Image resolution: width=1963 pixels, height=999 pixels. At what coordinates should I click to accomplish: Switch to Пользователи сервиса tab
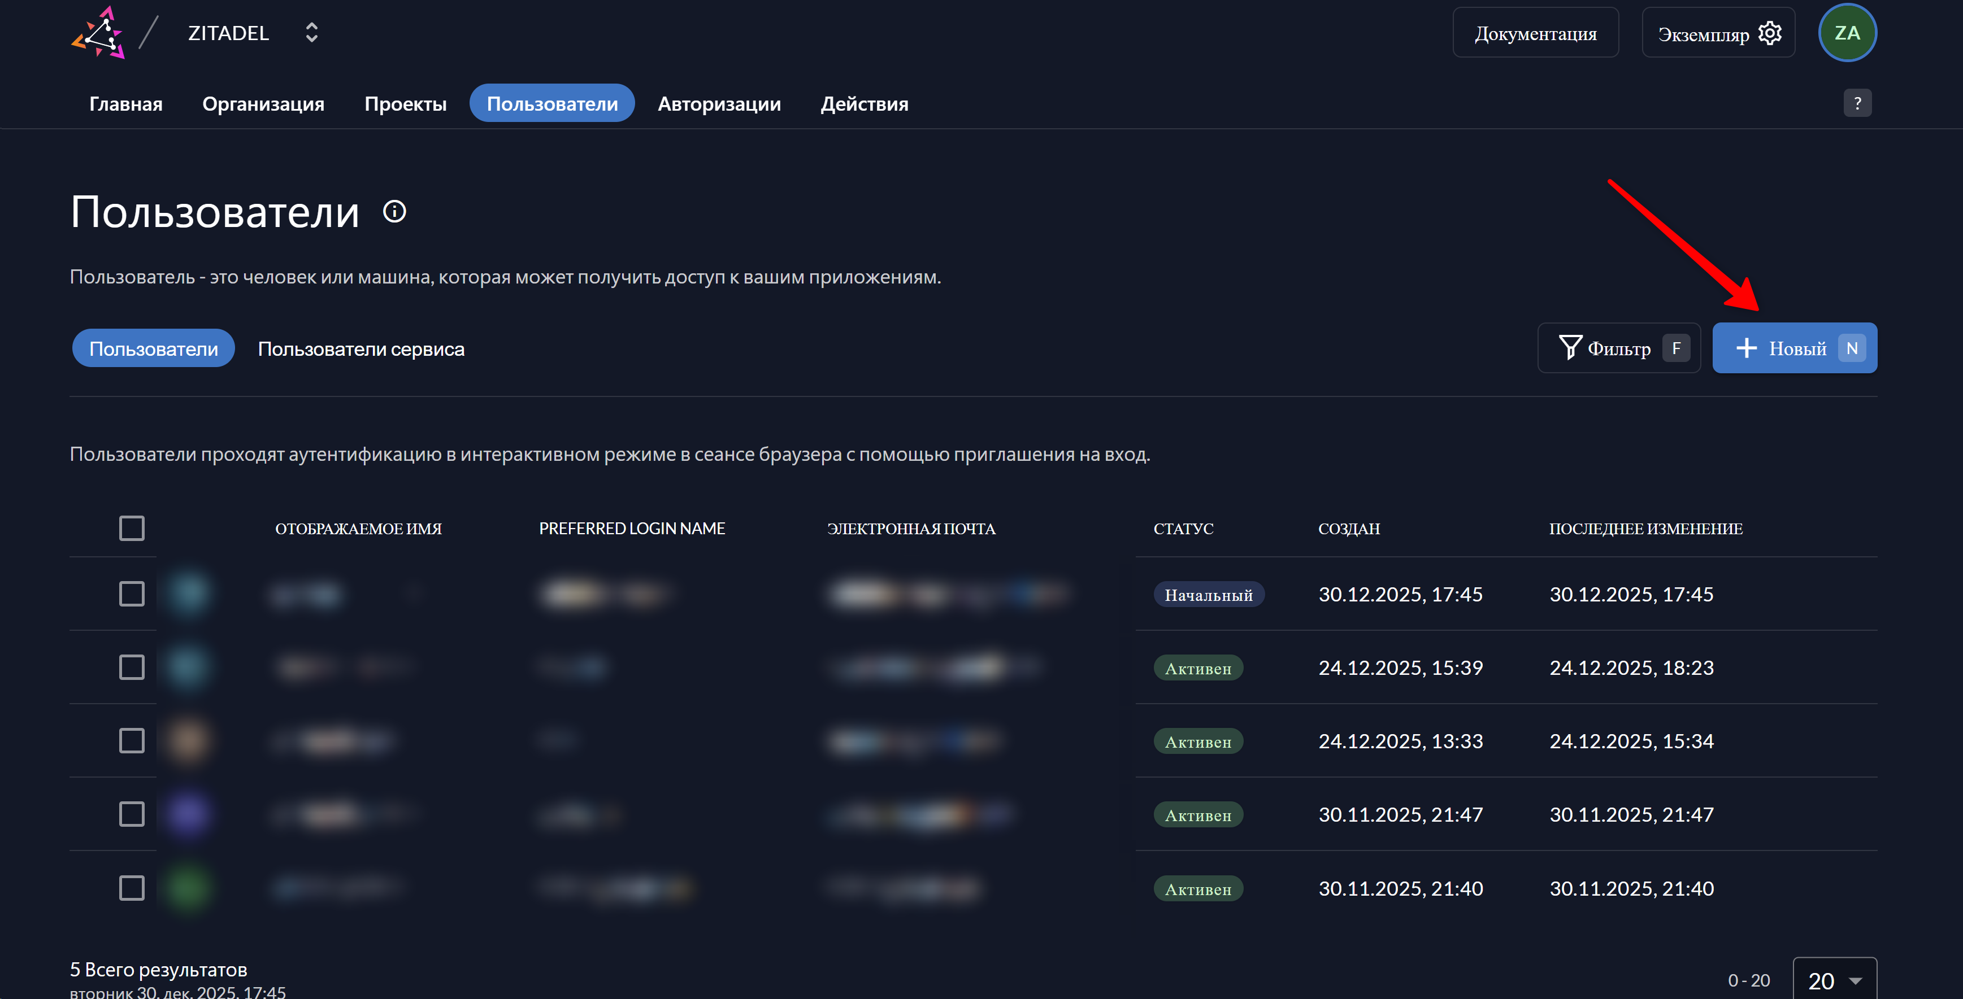(x=361, y=349)
